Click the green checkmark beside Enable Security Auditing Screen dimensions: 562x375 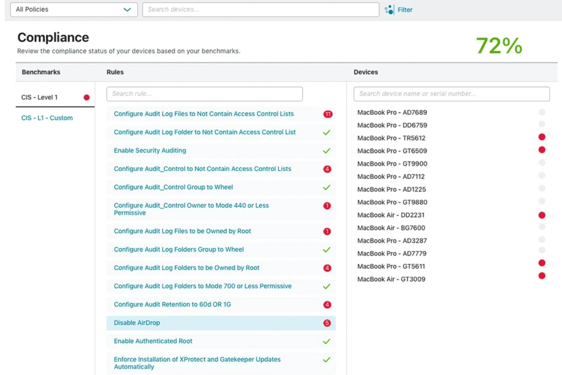(x=328, y=150)
